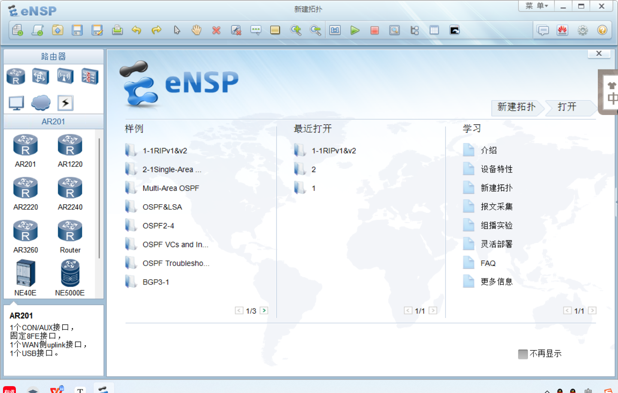
Task: Pick the AR2240 router model
Action: click(x=70, y=193)
